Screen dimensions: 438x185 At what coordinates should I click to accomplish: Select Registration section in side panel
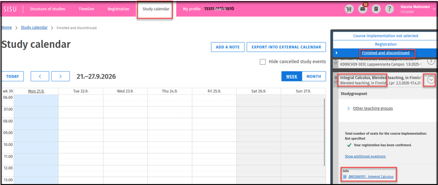point(385,44)
